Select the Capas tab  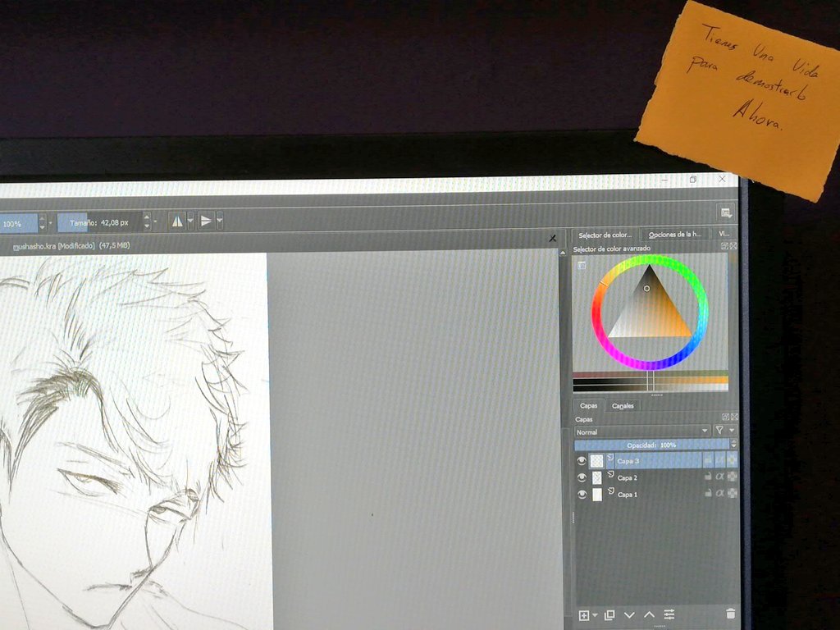pyautogui.click(x=588, y=405)
